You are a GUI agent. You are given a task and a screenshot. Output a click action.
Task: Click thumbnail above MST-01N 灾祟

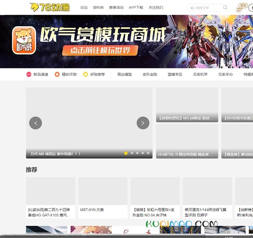click(103, 191)
